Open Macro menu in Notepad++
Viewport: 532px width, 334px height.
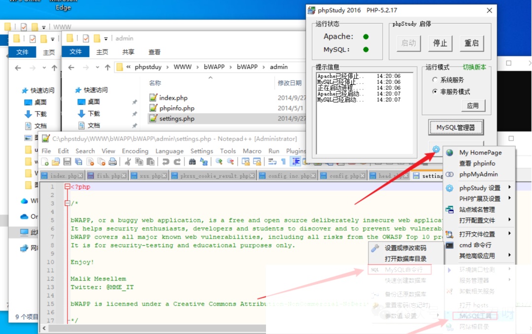(x=252, y=151)
